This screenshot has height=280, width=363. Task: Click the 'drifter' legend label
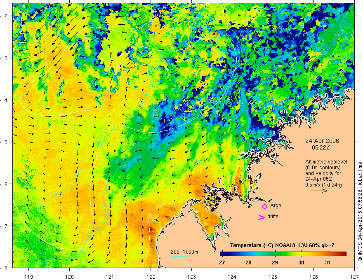tap(273, 217)
